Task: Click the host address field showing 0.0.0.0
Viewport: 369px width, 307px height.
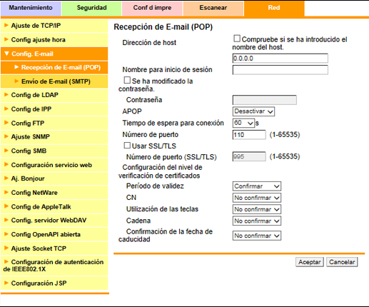Action: [x=280, y=59]
